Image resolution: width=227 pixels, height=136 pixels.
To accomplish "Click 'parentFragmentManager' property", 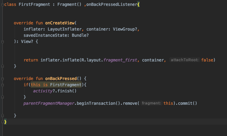I will pos(49,103).
